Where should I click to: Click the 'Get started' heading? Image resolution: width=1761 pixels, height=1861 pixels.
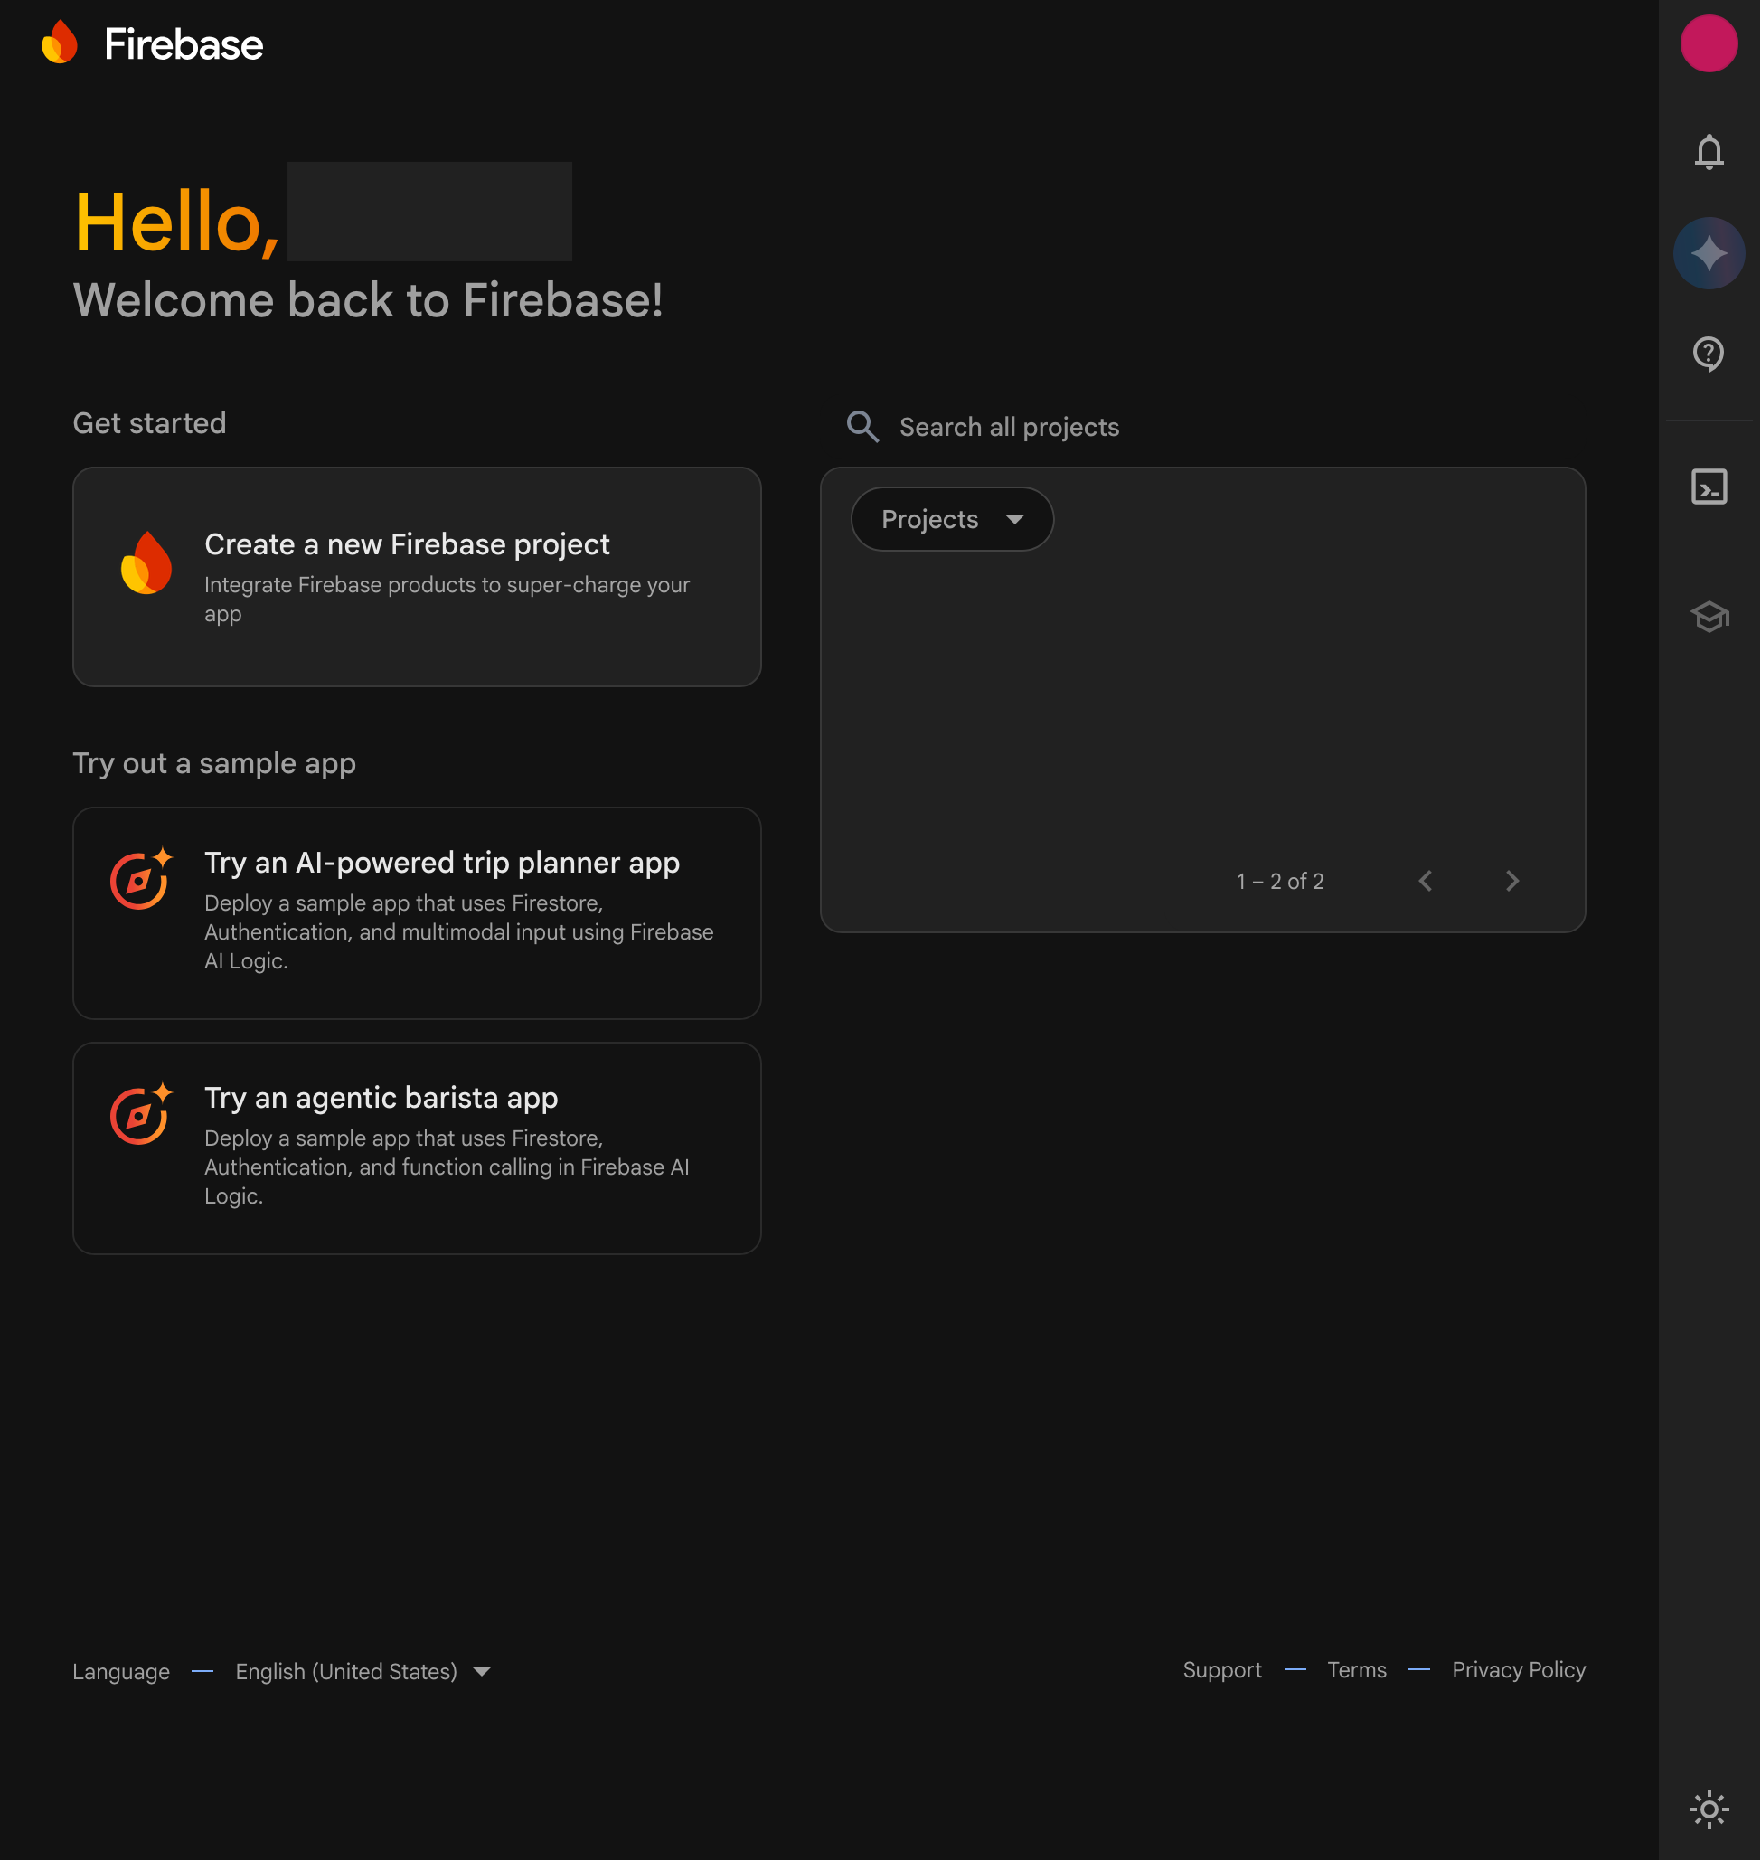tap(149, 423)
